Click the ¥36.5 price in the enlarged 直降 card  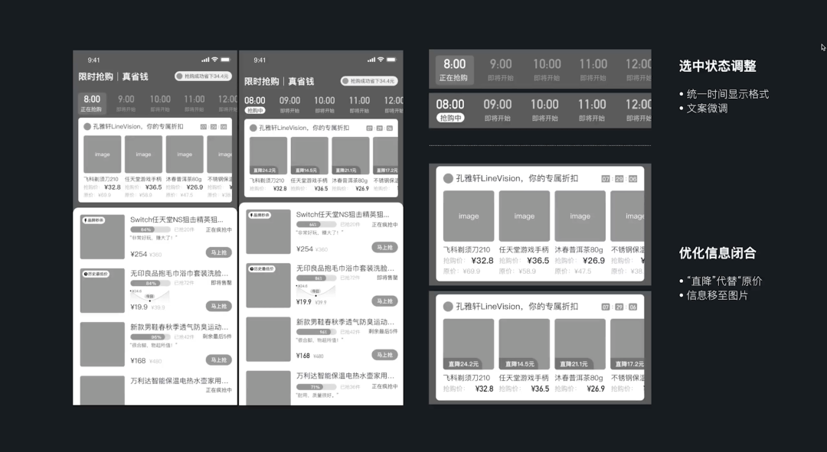(540, 389)
